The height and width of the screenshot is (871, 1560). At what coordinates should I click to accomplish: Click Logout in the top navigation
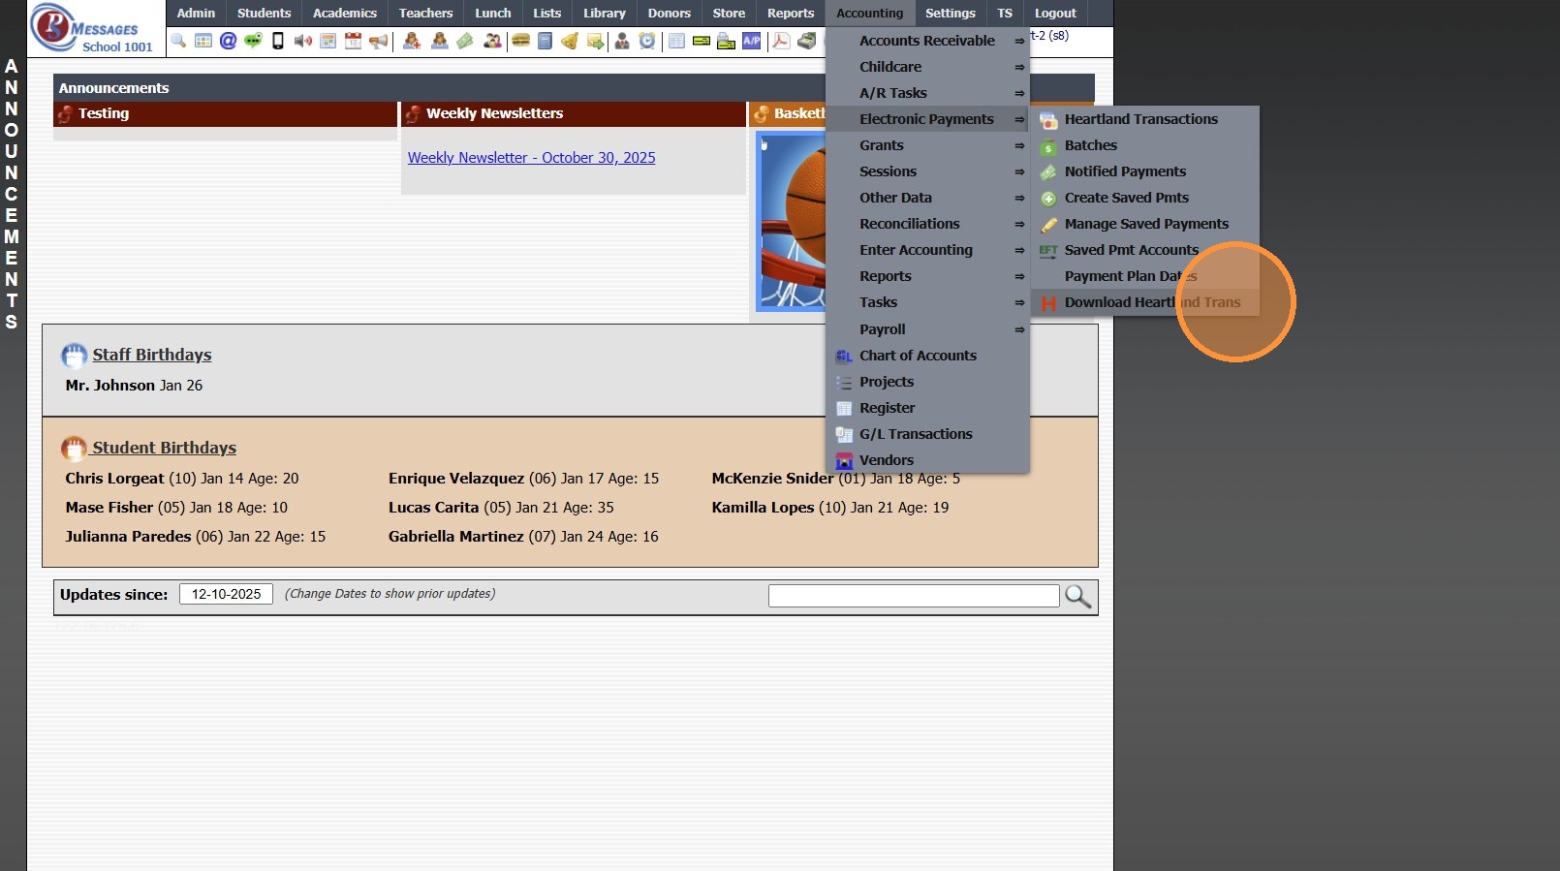[x=1055, y=14]
